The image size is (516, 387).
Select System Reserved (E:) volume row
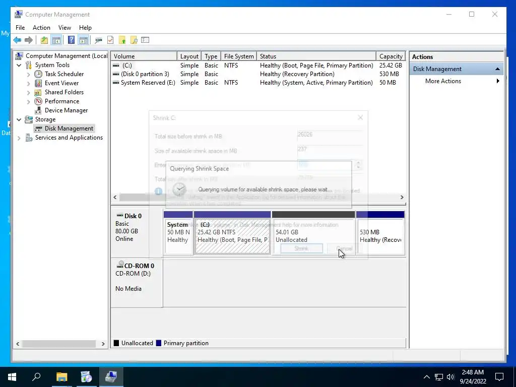pos(259,83)
